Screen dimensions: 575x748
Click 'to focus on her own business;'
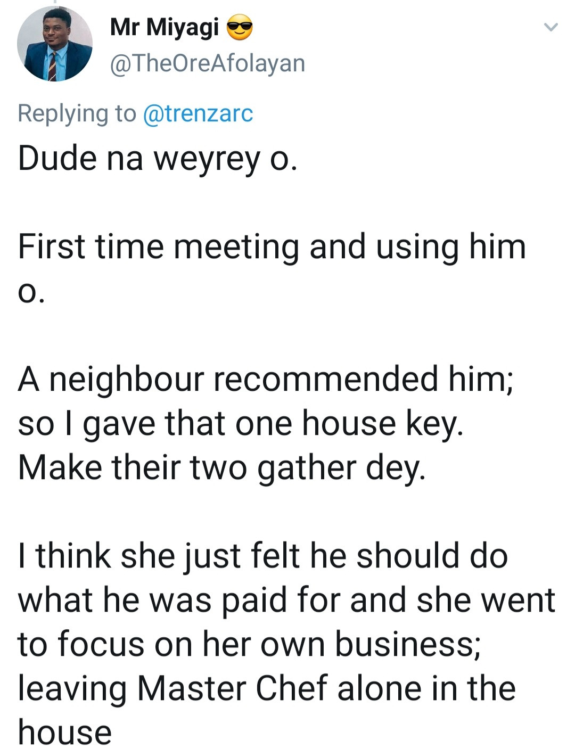pos(249,644)
